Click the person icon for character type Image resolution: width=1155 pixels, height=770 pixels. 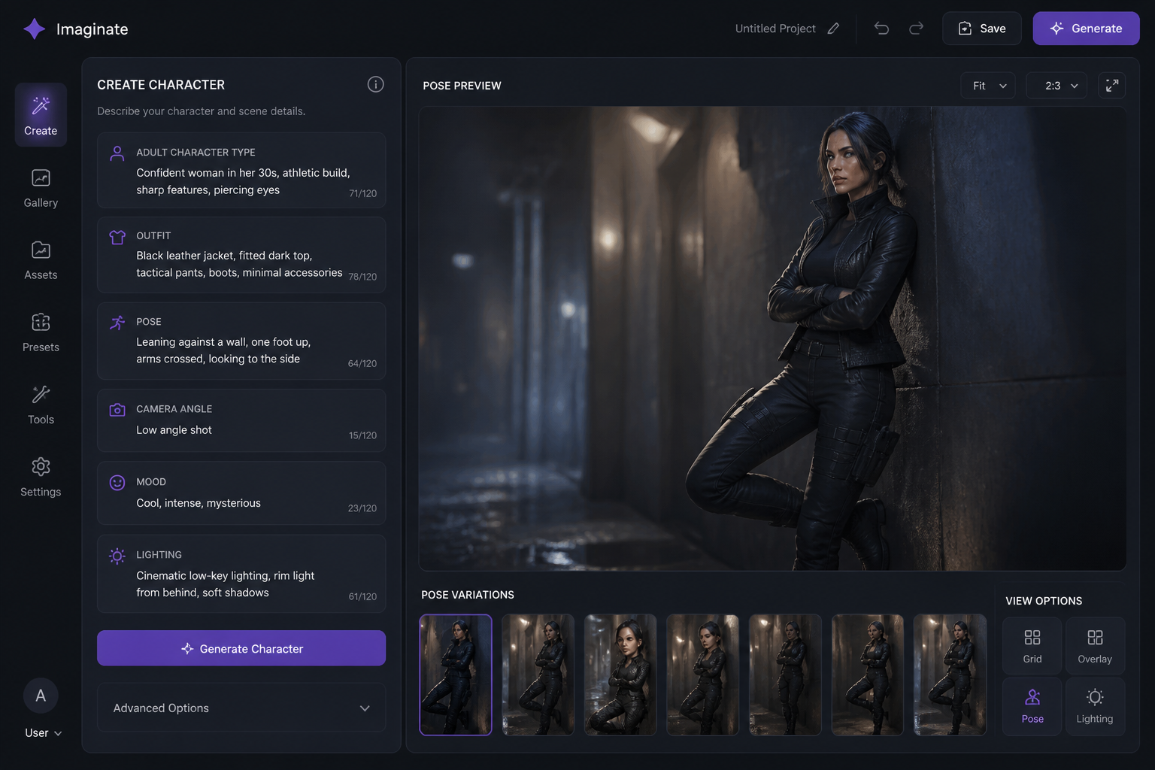click(117, 153)
